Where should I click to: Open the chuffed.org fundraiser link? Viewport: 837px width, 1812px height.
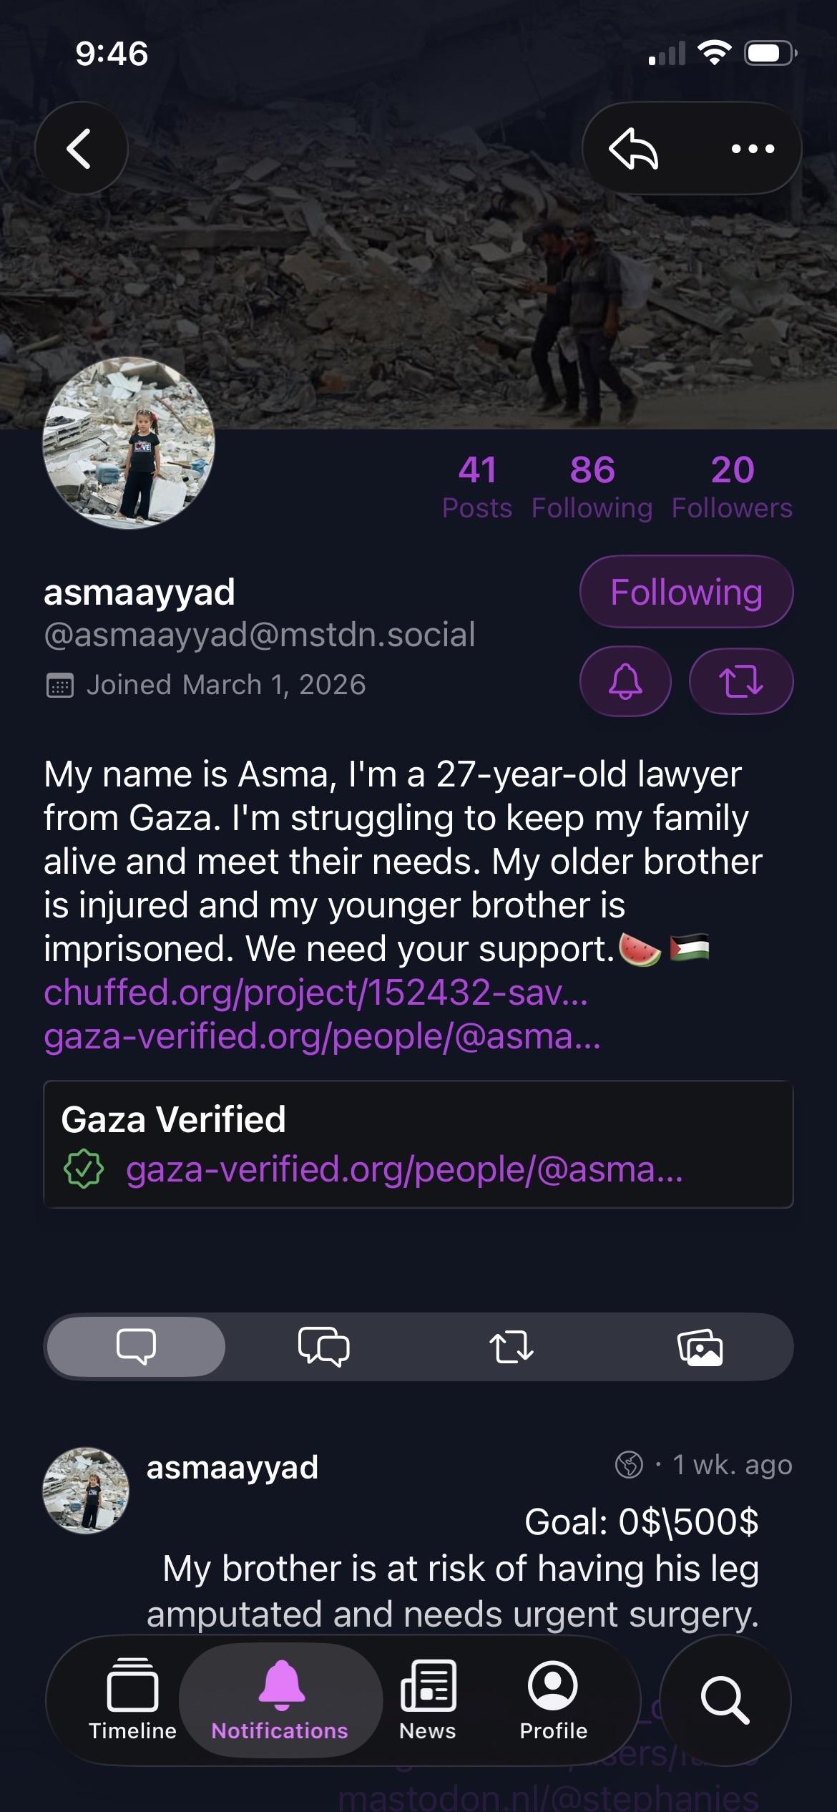pos(315,993)
